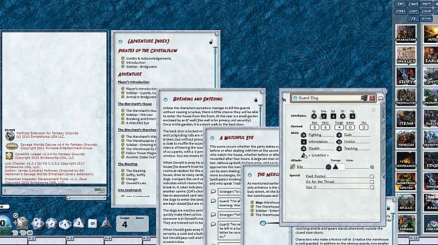438x245 pixels.
Task: Roll the Fighting skill die
Action: coord(303,135)
